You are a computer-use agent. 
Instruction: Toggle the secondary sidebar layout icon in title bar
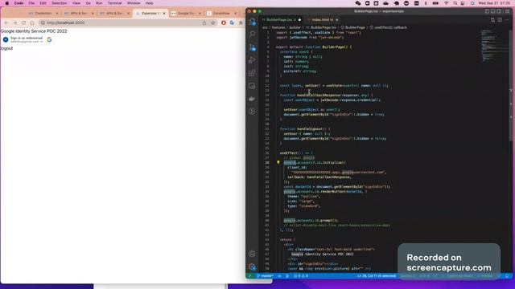click(x=499, y=11)
